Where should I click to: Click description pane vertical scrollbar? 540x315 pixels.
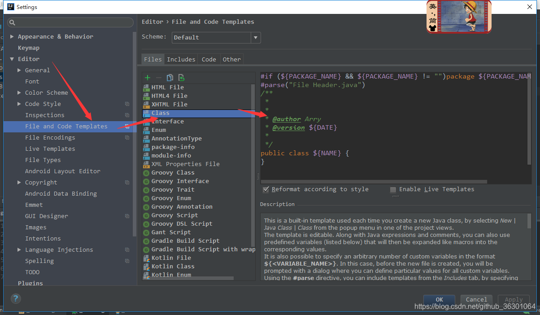(529, 221)
